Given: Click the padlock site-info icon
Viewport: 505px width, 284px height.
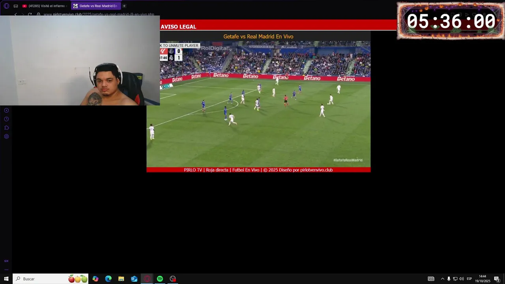Looking at the screenshot, I should point(39,14).
